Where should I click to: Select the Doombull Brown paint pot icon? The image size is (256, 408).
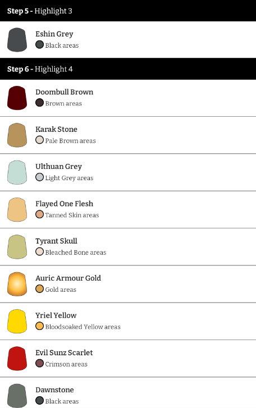[17, 98]
